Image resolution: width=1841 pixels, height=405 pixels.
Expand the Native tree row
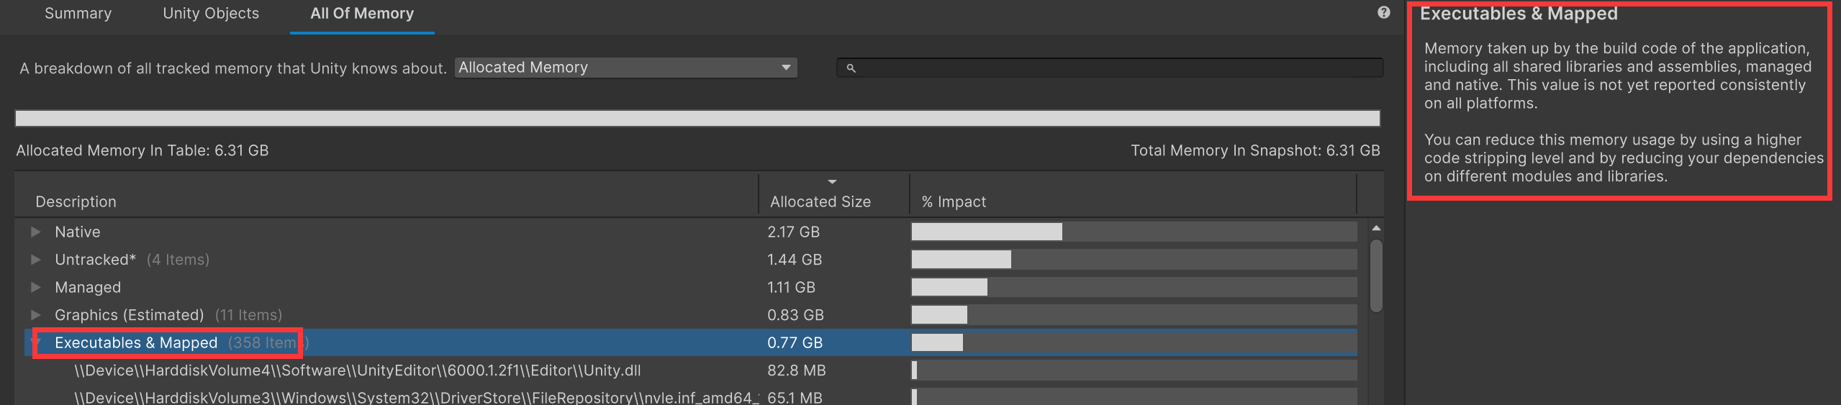35,232
